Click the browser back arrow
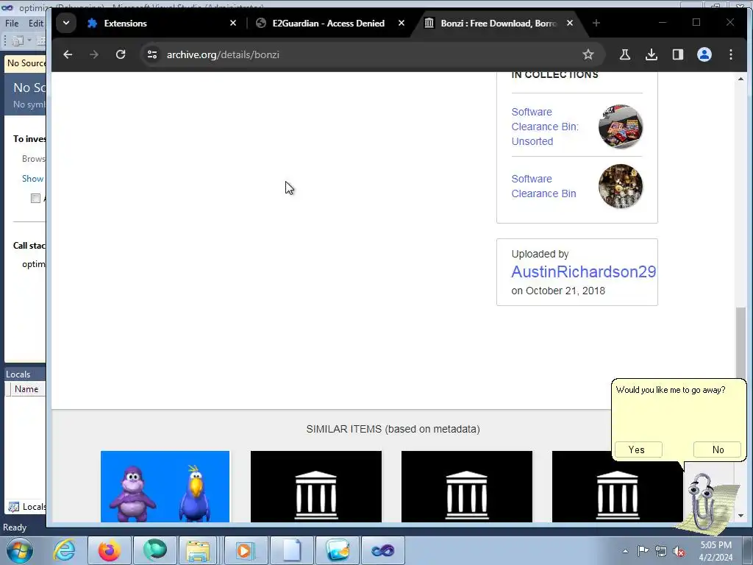Screen dimensions: 753x565 [68, 54]
